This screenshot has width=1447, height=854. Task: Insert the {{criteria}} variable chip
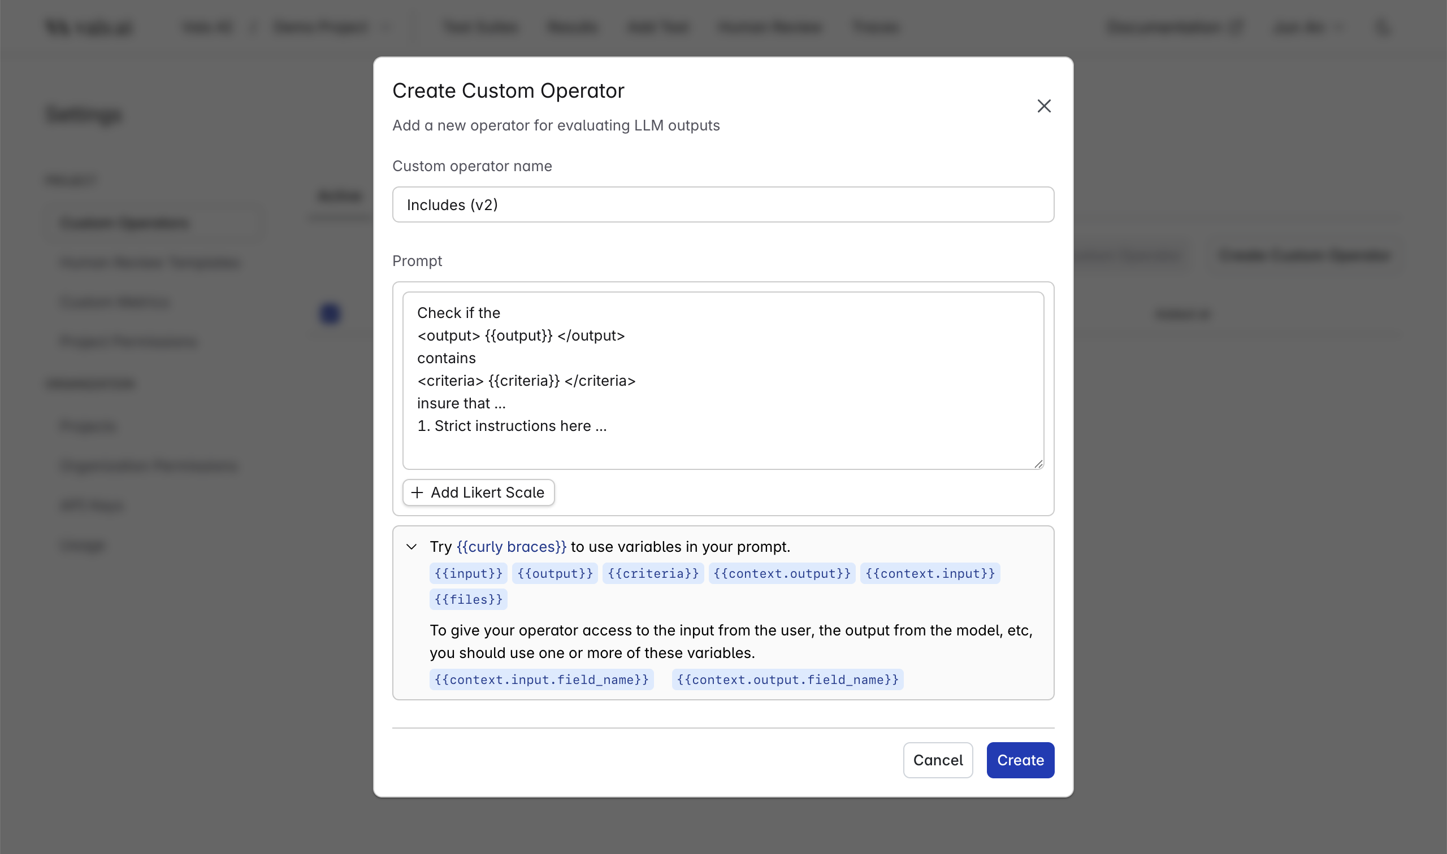pyautogui.click(x=652, y=573)
